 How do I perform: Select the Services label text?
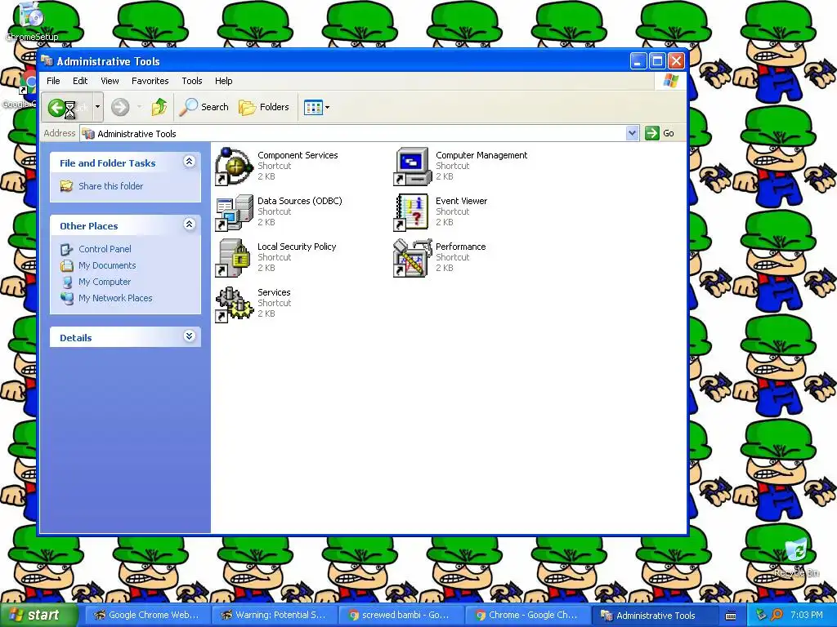coord(274,292)
